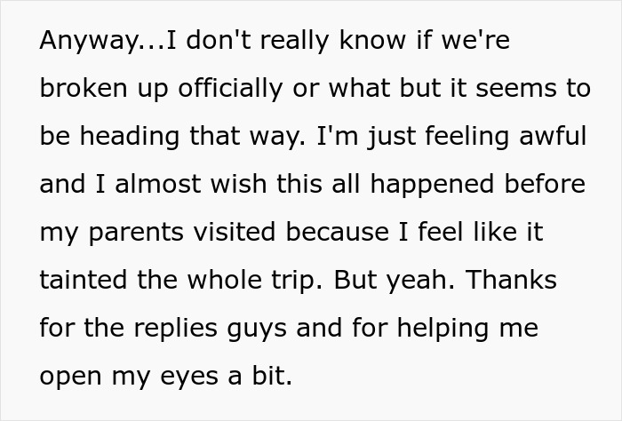
Task: Click the word "whole" in the text
Action: (225, 280)
